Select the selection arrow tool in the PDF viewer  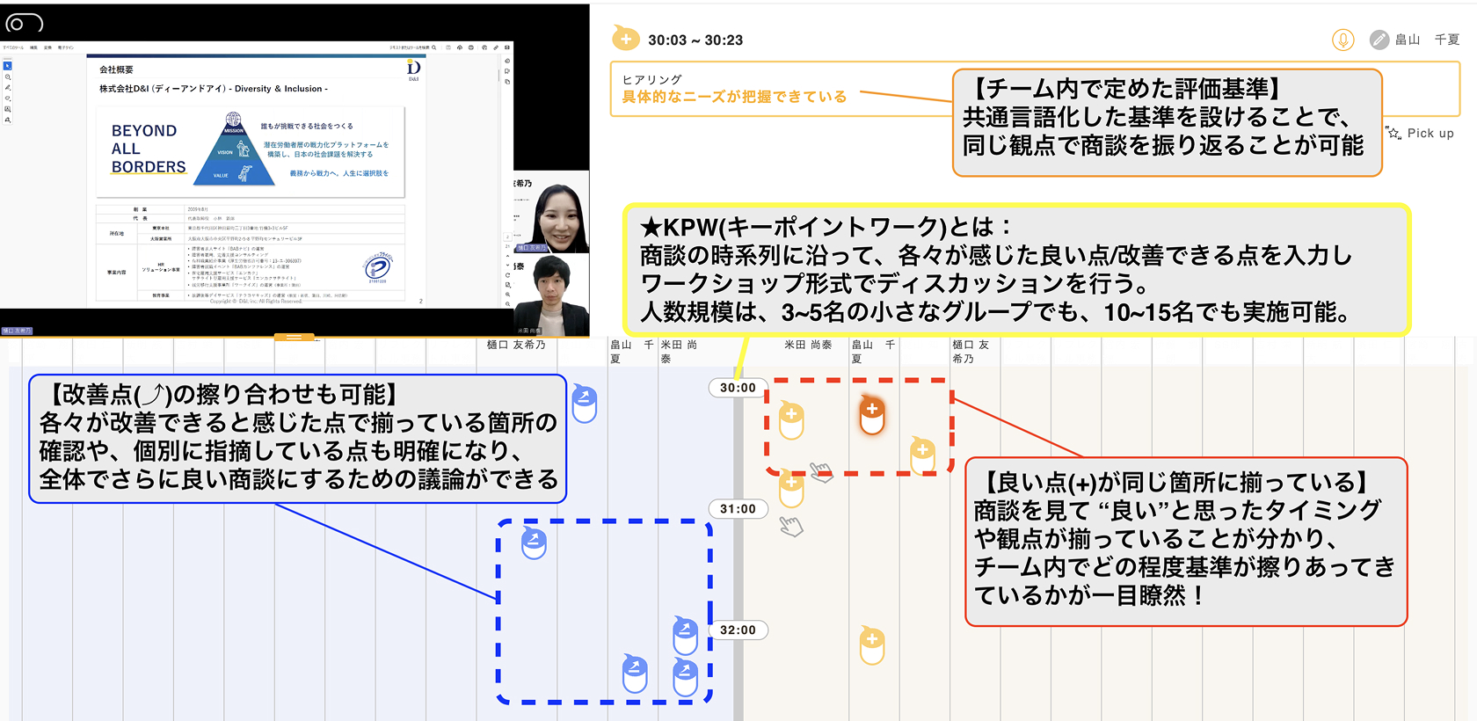pyautogui.click(x=7, y=66)
